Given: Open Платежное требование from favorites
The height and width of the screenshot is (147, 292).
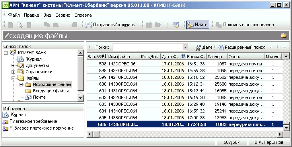Looking at the screenshot, I should [33, 121].
